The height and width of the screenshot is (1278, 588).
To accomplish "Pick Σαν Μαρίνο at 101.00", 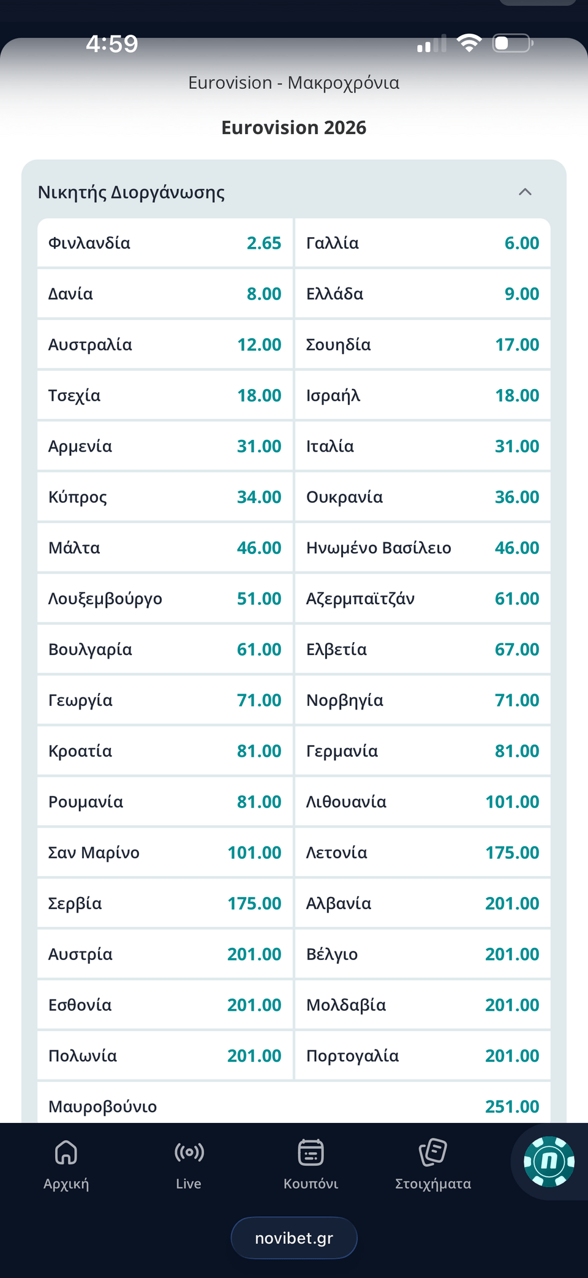I will [165, 853].
